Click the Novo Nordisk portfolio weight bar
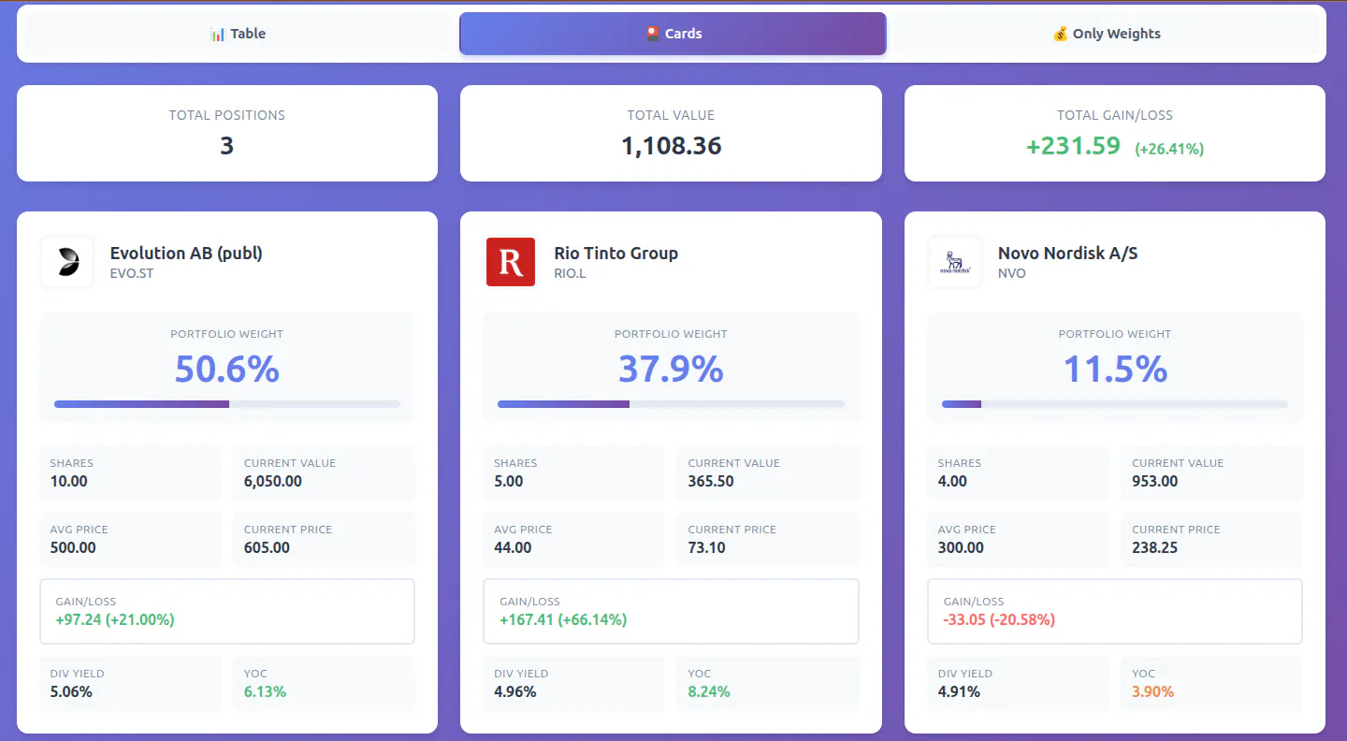The width and height of the screenshot is (1347, 741). (1115, 404)
